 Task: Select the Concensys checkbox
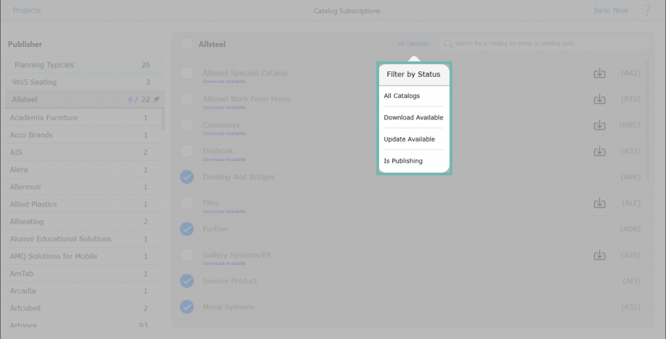(x=187, y=125)
